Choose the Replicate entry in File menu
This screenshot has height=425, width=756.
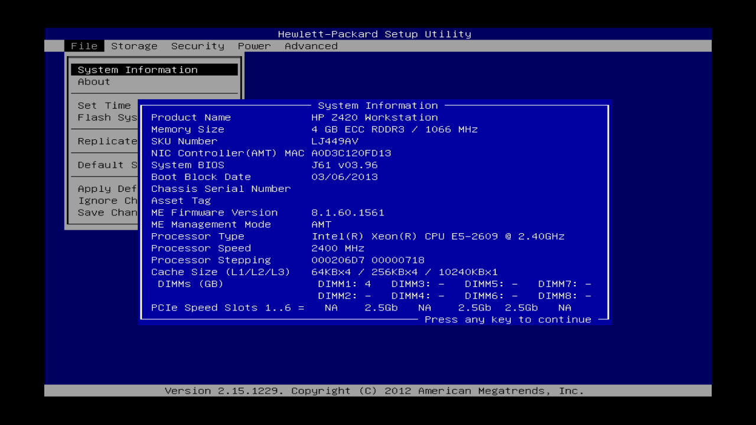click(107, 141)
